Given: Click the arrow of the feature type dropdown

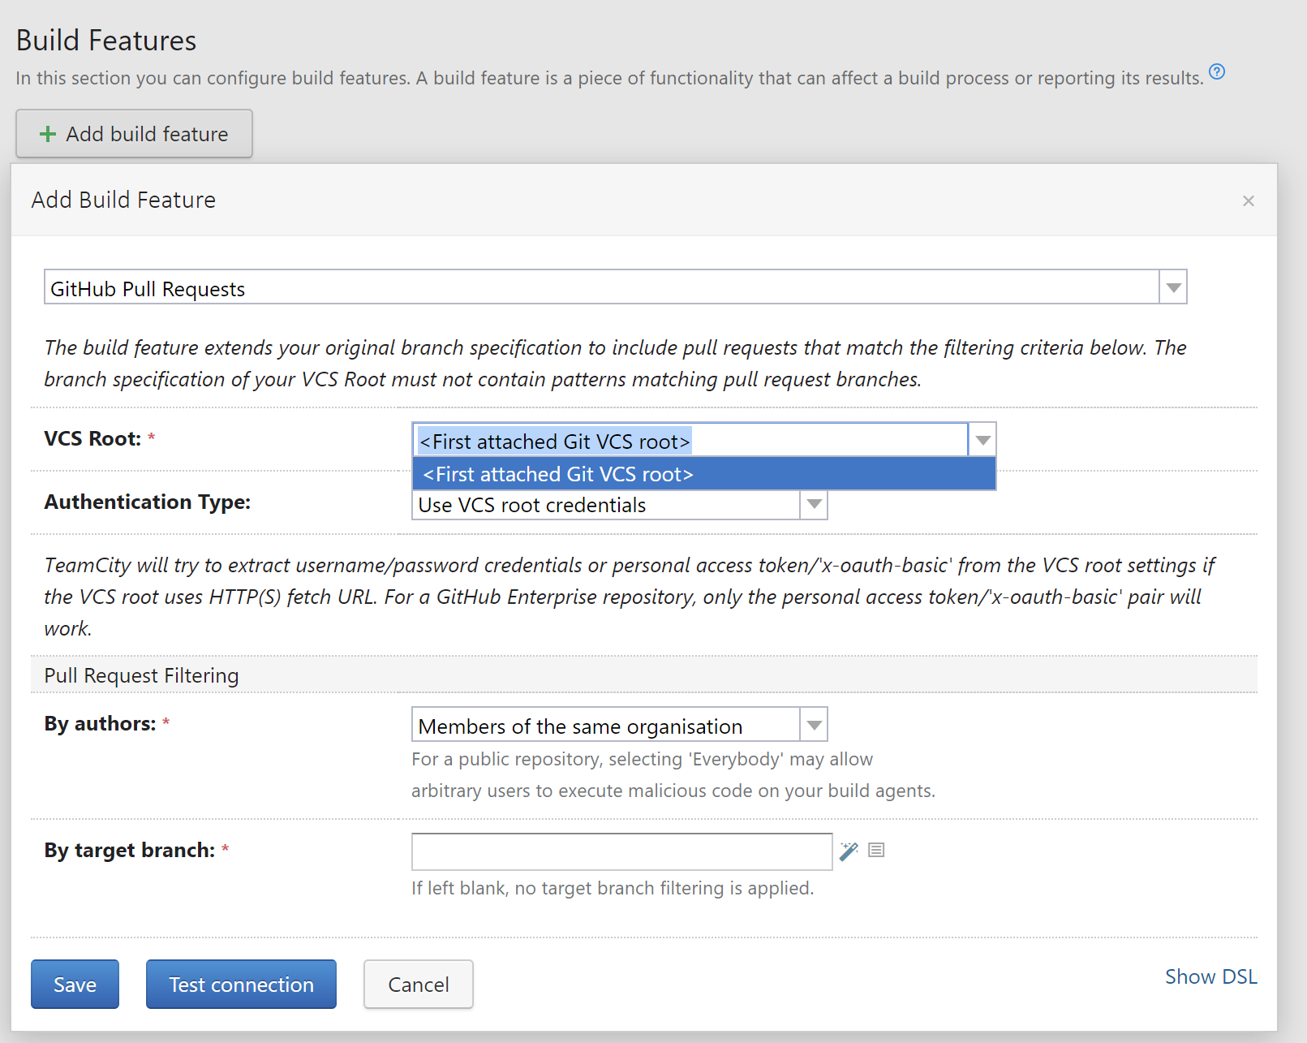Looking at the screenshot, I should (x=1173, y=287).
